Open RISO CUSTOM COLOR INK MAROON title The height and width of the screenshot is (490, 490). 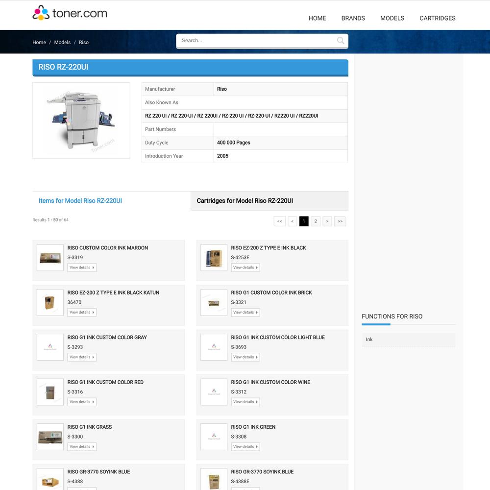(108, 248)
